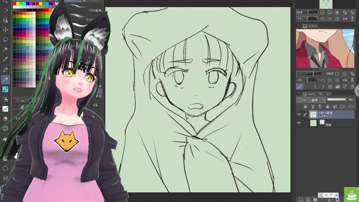Toggle Clip to Layer Below icon
The width and height of the screenshot is (359, 202).
306,107
